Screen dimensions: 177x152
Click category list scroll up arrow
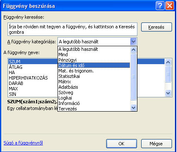(134, 50)
